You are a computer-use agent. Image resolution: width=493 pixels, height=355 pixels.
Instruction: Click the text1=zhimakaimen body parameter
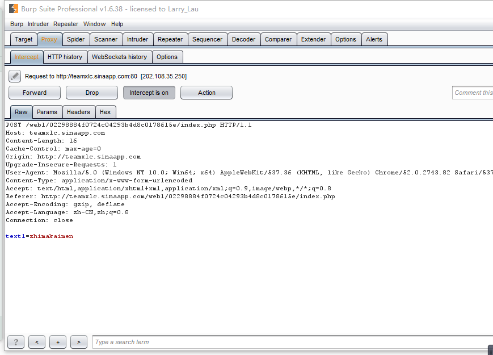coord(39,236)
